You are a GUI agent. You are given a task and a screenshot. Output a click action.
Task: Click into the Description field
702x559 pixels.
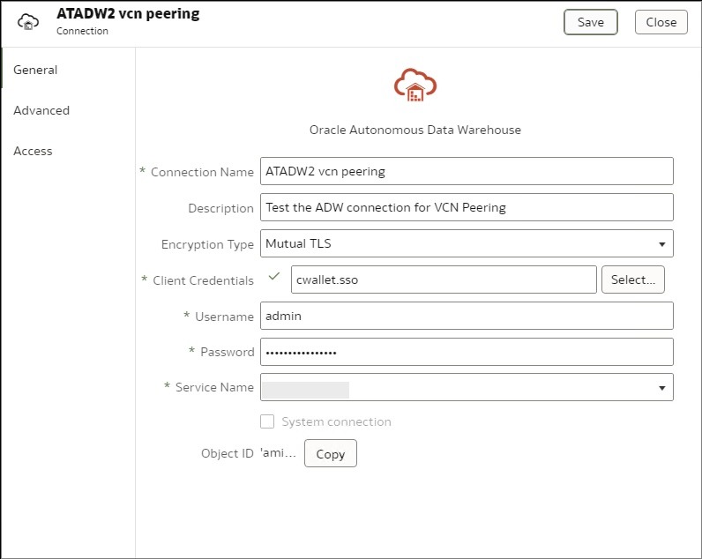[x=467, y=207]
